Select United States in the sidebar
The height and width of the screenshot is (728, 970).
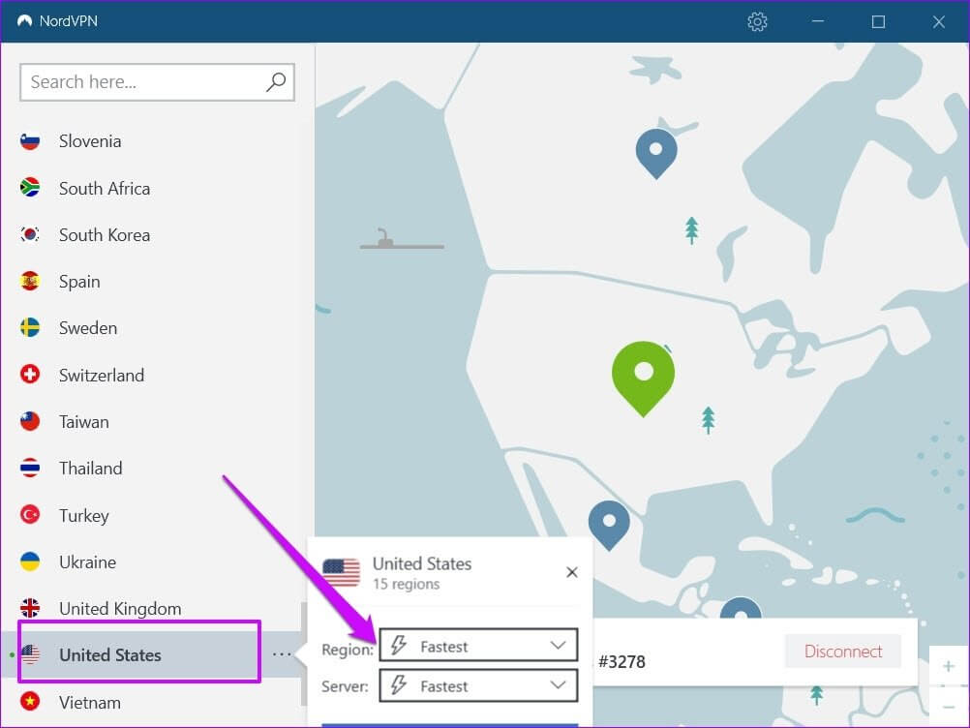pyautogui.click(x=109, y=654)
